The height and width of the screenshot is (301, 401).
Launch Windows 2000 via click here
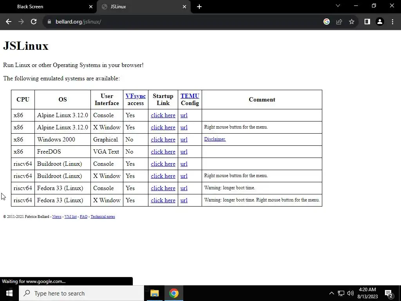(x=163, y=140)
